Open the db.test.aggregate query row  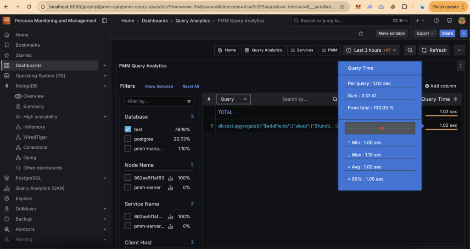[x=276, y=126]
